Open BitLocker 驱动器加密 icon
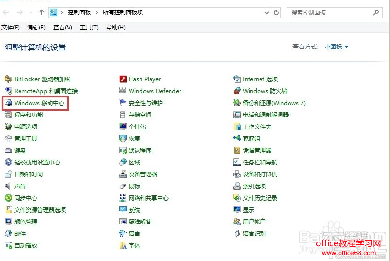 coord(8,79)
